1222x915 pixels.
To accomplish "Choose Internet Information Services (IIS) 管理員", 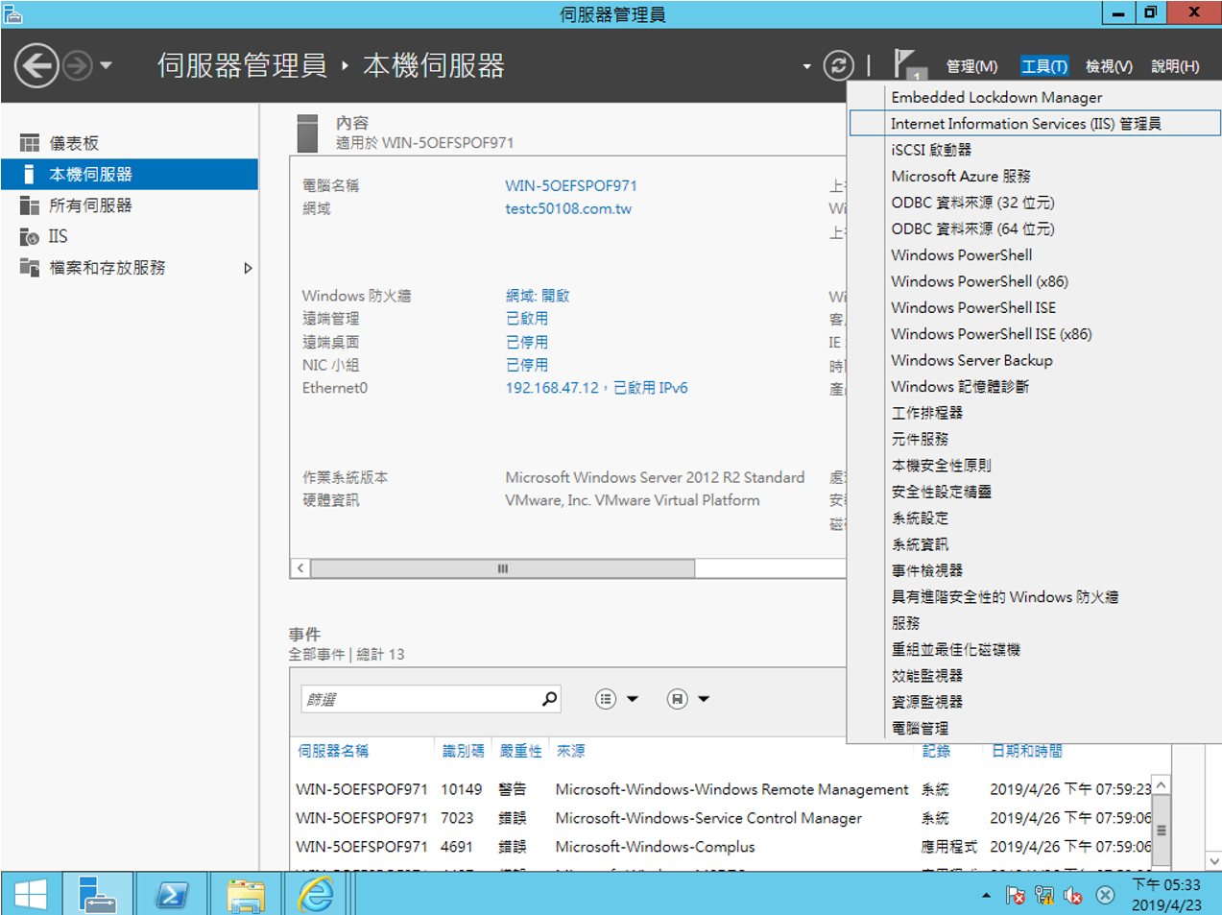I will pos(1034,124).
